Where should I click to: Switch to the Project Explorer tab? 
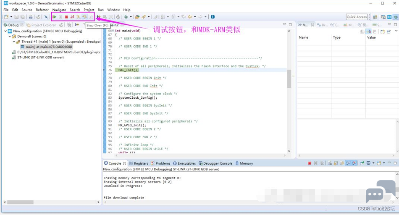click(x=41, y=25)
